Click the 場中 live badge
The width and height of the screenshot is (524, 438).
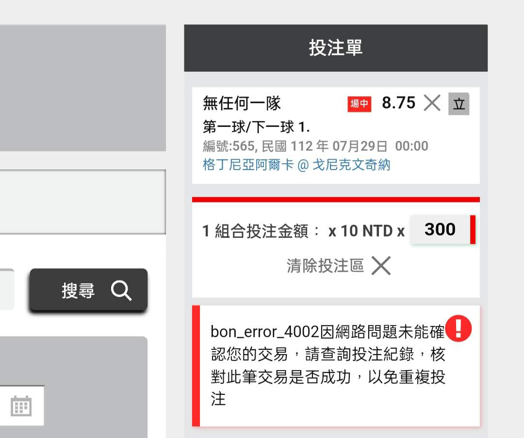(359, 104)
